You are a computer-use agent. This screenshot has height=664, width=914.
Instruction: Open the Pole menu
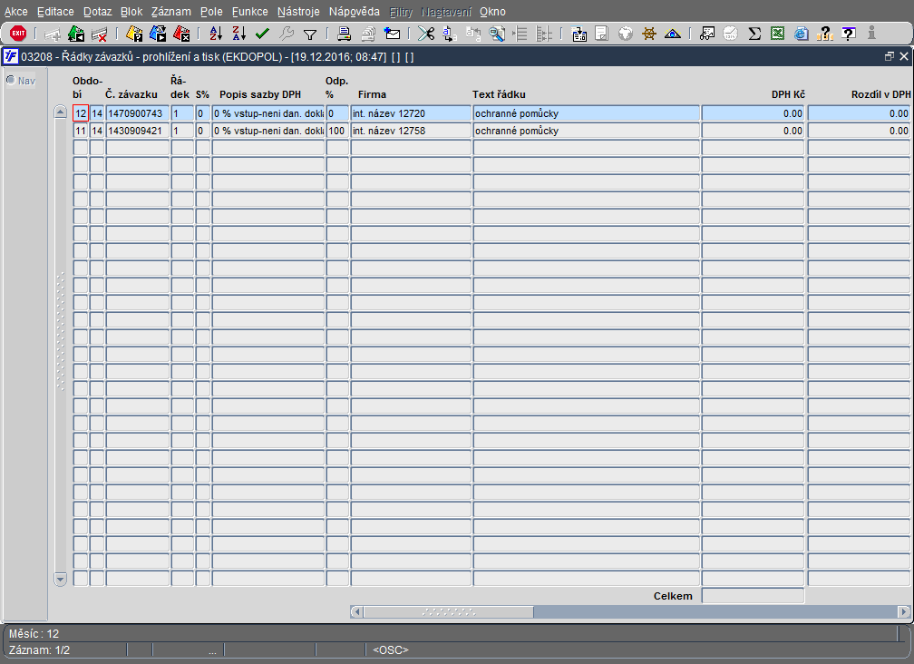(211, 12)
